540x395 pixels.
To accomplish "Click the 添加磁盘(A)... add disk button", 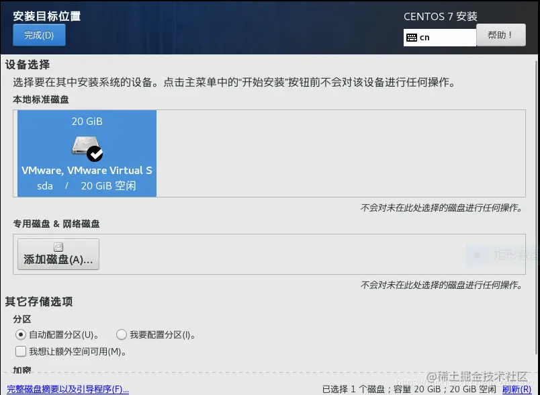I will click(58, 254).
